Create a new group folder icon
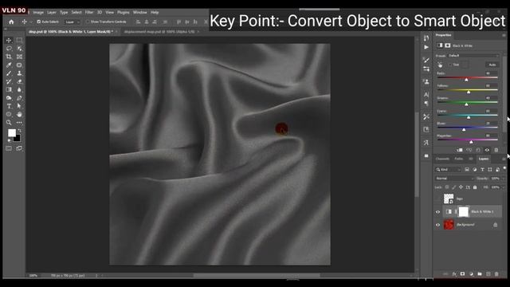 [480, 274]
